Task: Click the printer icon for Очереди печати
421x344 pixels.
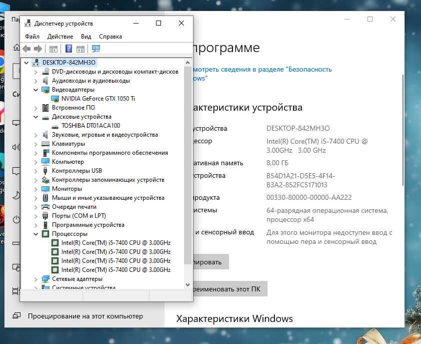Action: pyautogui.click(x=45, y=207)
